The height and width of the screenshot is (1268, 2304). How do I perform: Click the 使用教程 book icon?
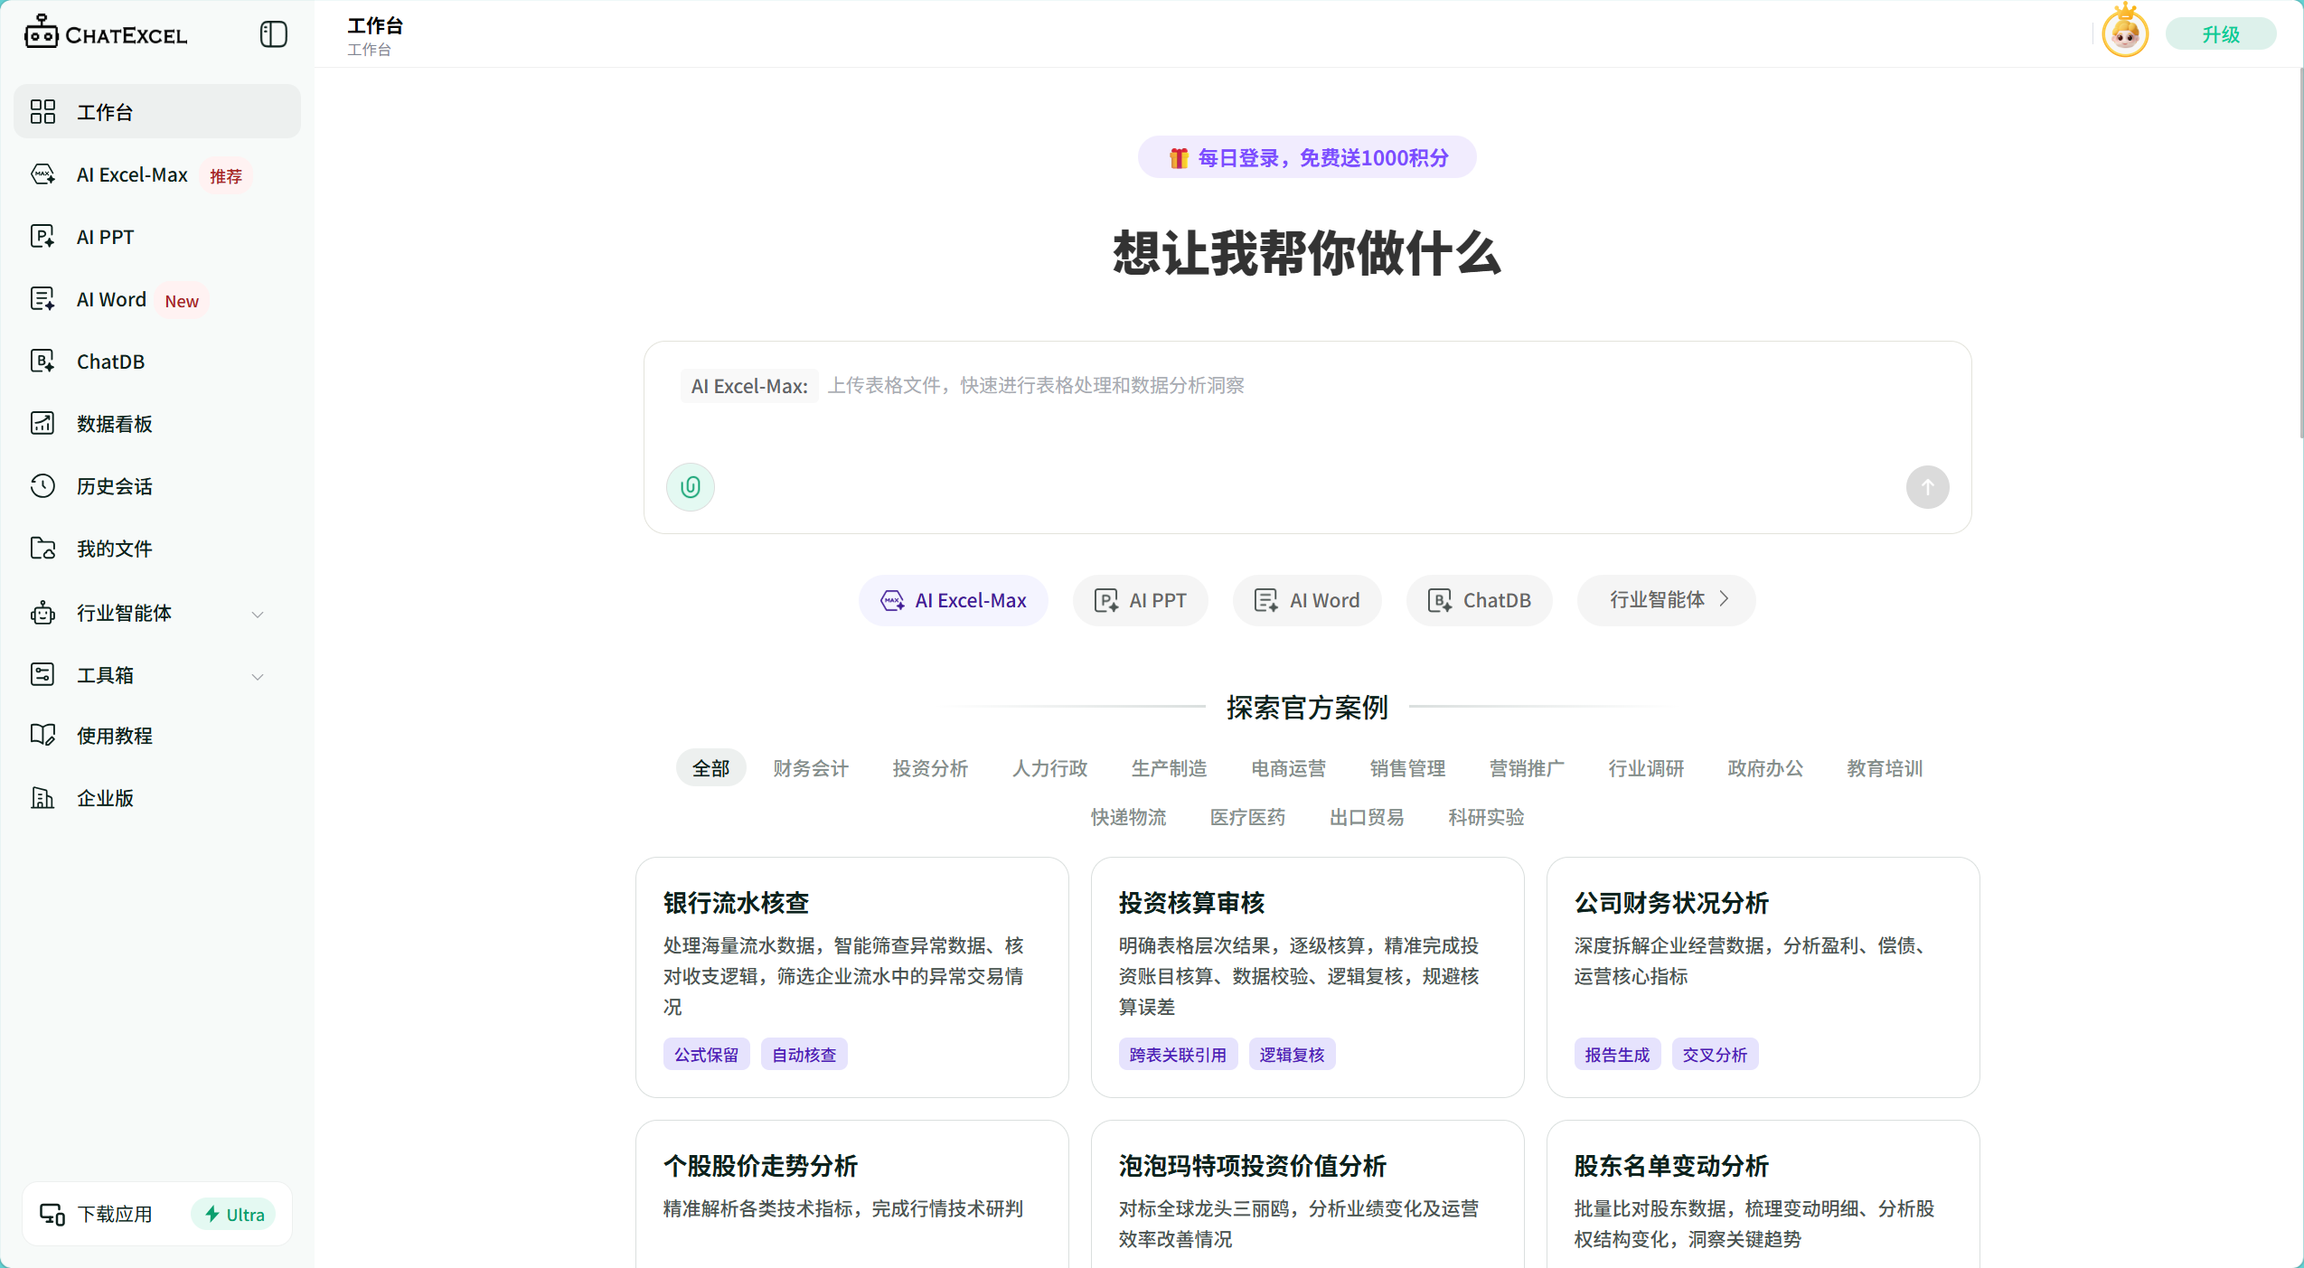coord(42,736)
